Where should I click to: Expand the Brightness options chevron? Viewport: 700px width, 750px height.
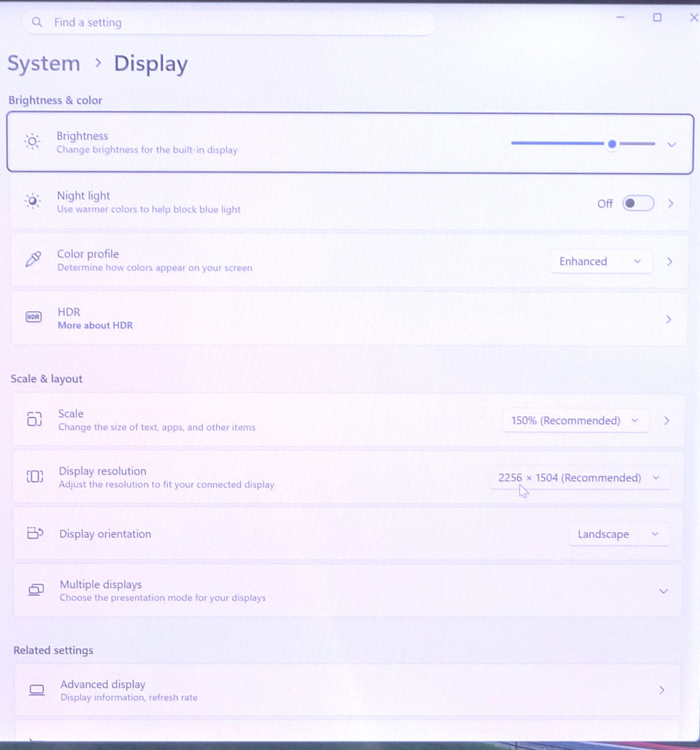click(x=672, y=144)
